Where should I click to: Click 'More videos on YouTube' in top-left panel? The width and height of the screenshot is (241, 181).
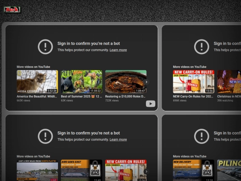click(33, 67)
